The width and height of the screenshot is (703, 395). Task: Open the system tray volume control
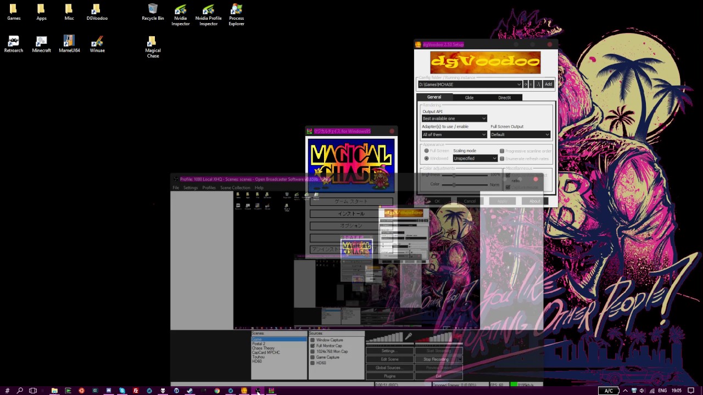[642, 391]
